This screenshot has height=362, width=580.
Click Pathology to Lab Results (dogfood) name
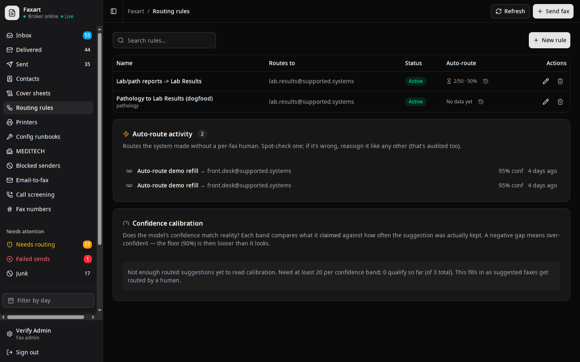(x=165, y=99)
